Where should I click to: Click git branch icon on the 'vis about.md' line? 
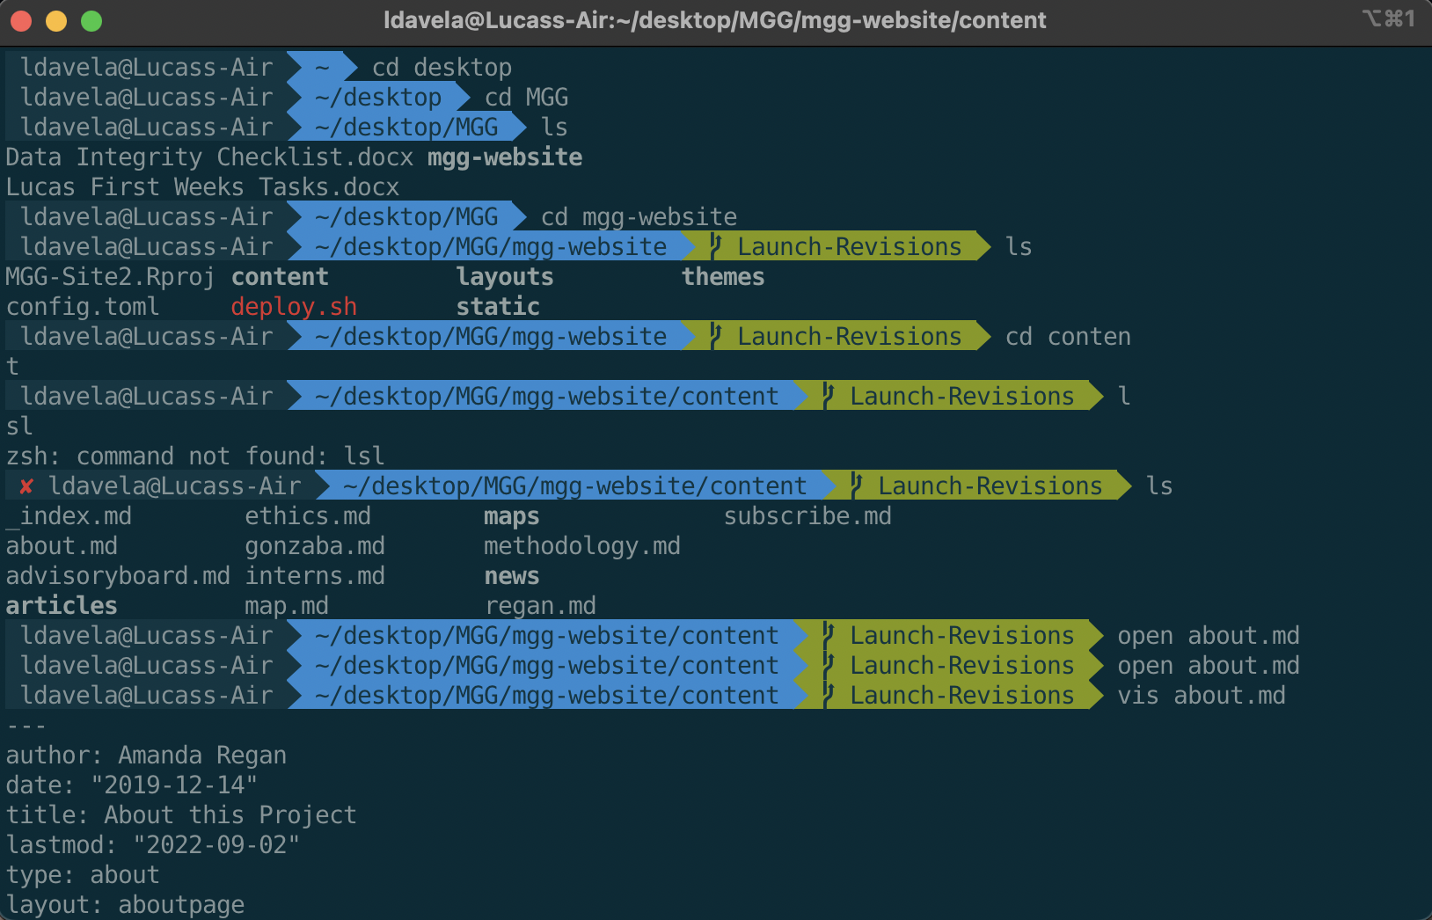pyautogui.click(x=828, y=696)
